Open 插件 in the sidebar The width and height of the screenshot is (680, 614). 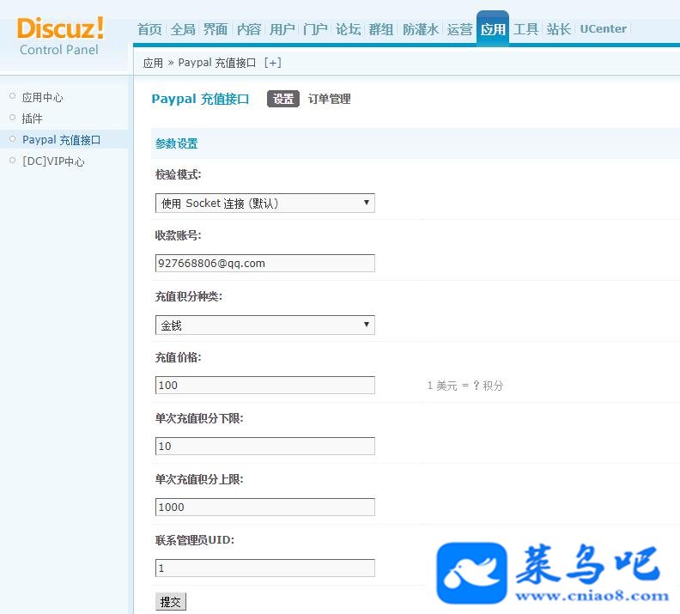(x=32, y=119)
